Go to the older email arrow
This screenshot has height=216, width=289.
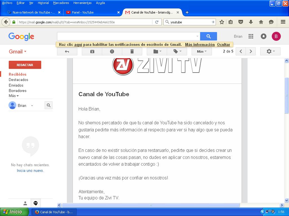[x=251, y=51]
